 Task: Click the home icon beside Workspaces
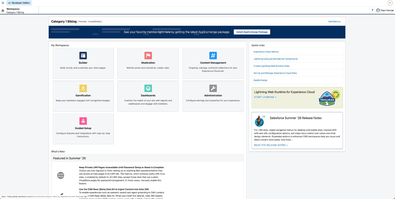tap(3, 11)
